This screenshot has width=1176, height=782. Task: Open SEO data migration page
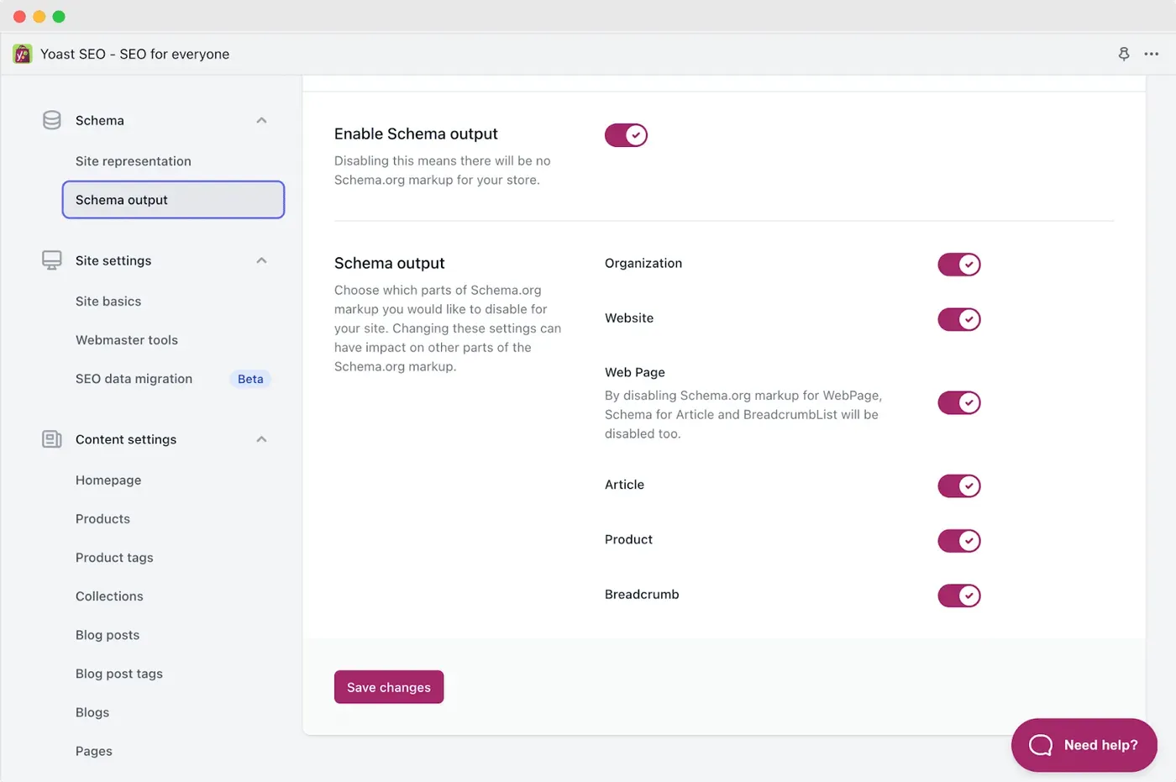[134, 379]
